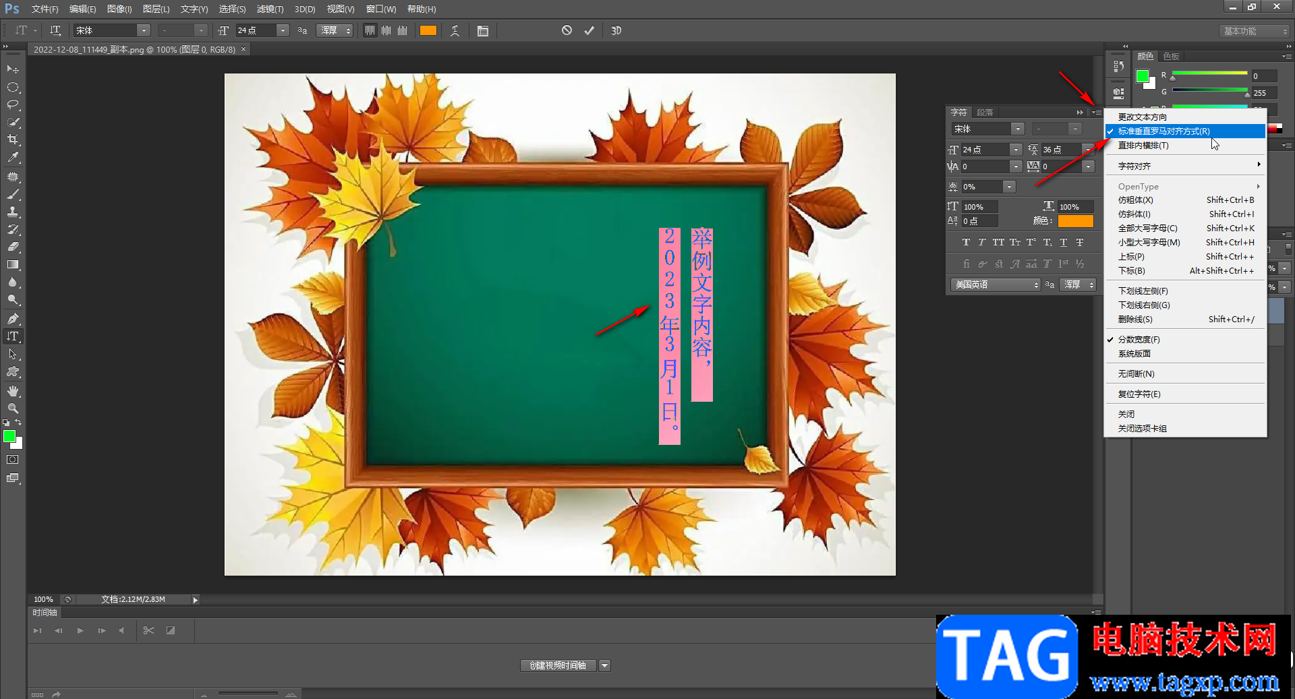Viewport: 1295px width, 699px height.
Task: Click vertical scale 100% input field
Action: 979,207
